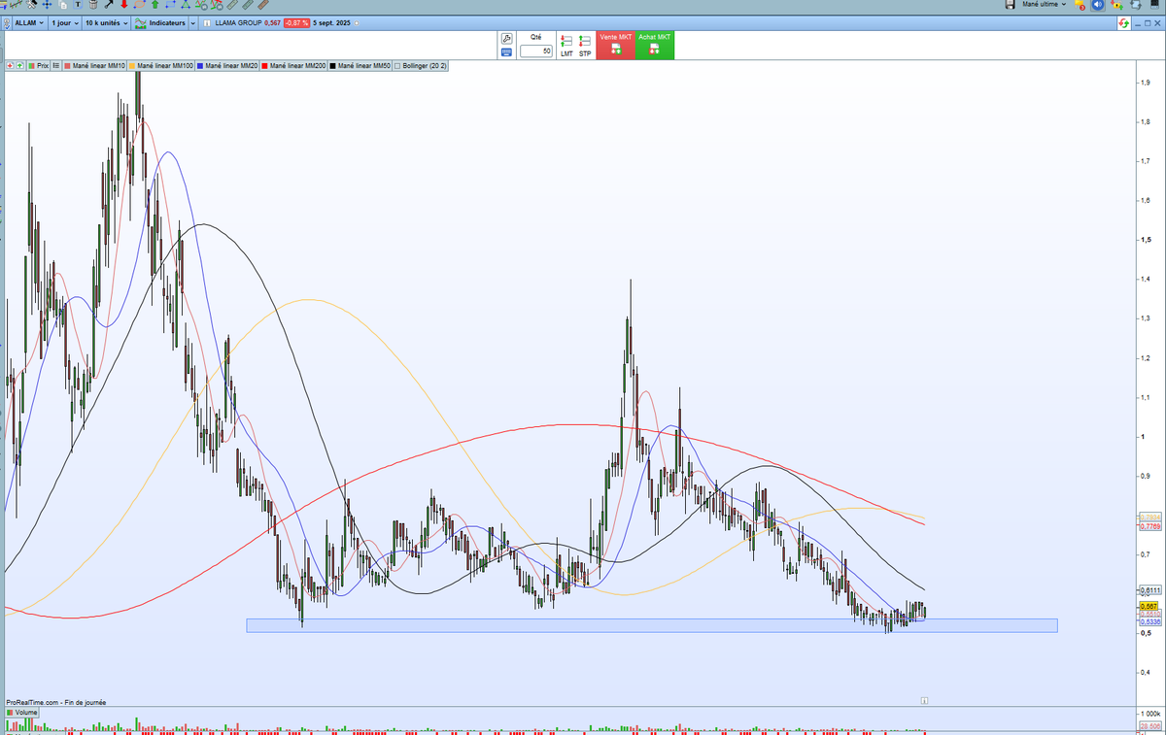The height and width of the screenshot is (735, 1166).
Task: Open alerts via the yellow flag icon
Action: pos(1080,5)
